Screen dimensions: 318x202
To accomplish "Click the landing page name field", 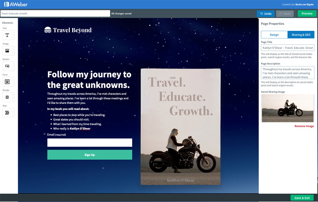I will point(55,14).
